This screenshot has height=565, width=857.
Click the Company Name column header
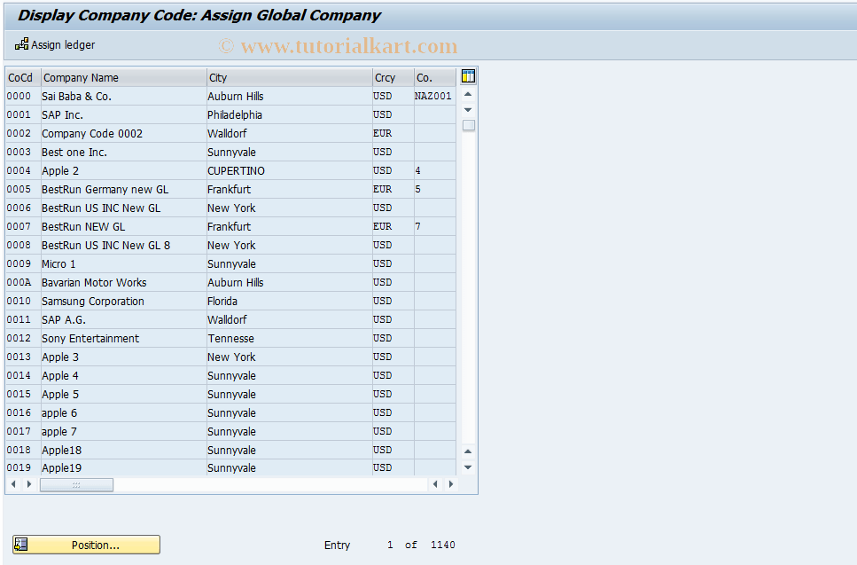click(x=121, y=77)
